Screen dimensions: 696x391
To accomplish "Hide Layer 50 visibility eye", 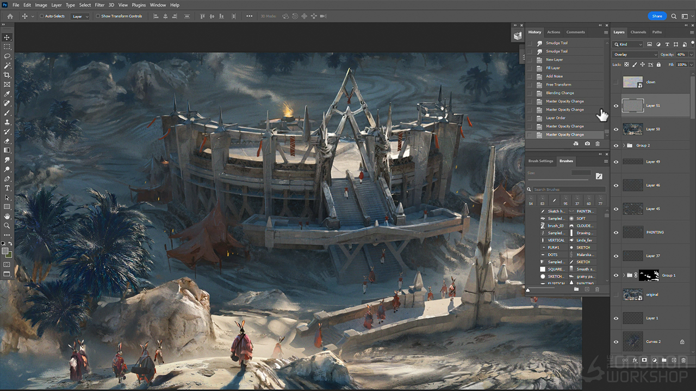I will 616,129.
